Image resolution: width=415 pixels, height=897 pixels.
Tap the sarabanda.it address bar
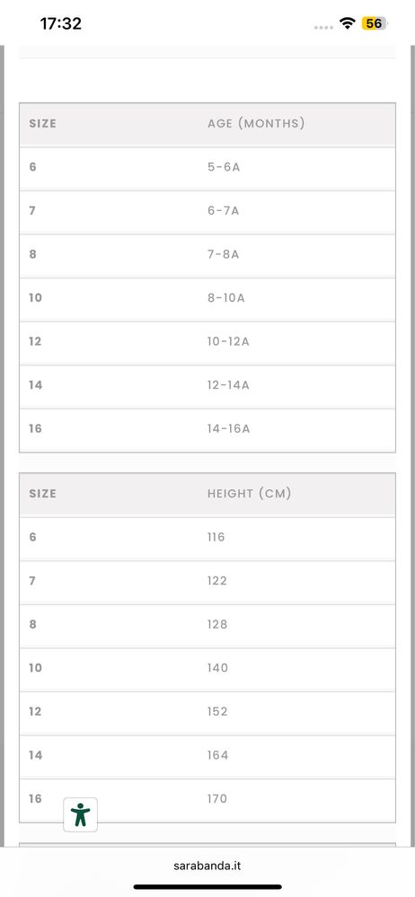[x=207, y=866]
